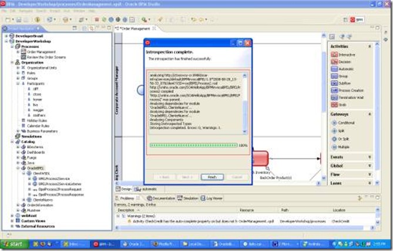Open the Mozilla Firefox taskbar button
Screen dimensions: 393x251
click(164, 244)
